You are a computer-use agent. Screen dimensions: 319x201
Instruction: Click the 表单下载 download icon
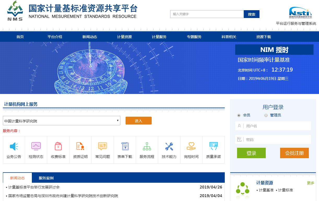tap(125, 146)
